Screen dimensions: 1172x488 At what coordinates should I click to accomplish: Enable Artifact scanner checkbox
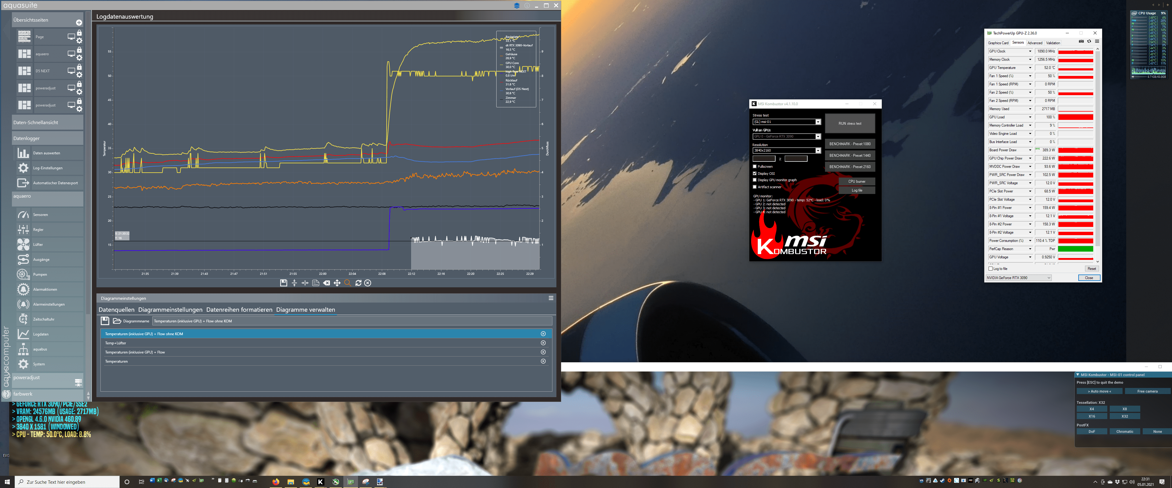(755, 187)
